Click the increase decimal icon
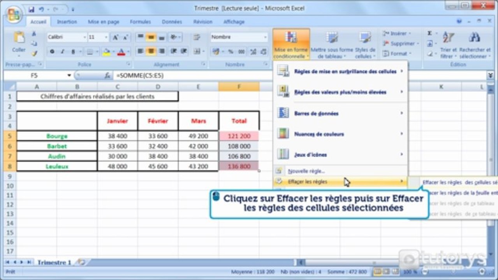This screenshot has width=498, height=280. click(253, 51)
